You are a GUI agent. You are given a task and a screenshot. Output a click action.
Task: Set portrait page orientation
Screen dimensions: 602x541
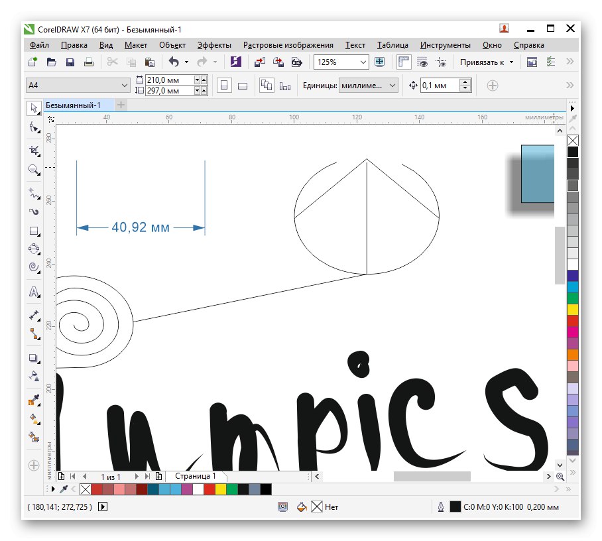pos(224,86)
